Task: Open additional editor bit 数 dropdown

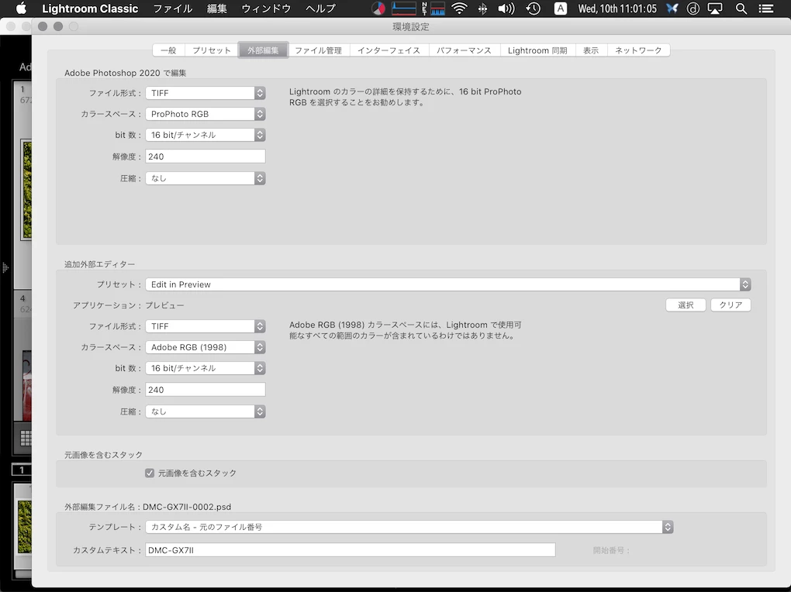Action: coord(206,368)
